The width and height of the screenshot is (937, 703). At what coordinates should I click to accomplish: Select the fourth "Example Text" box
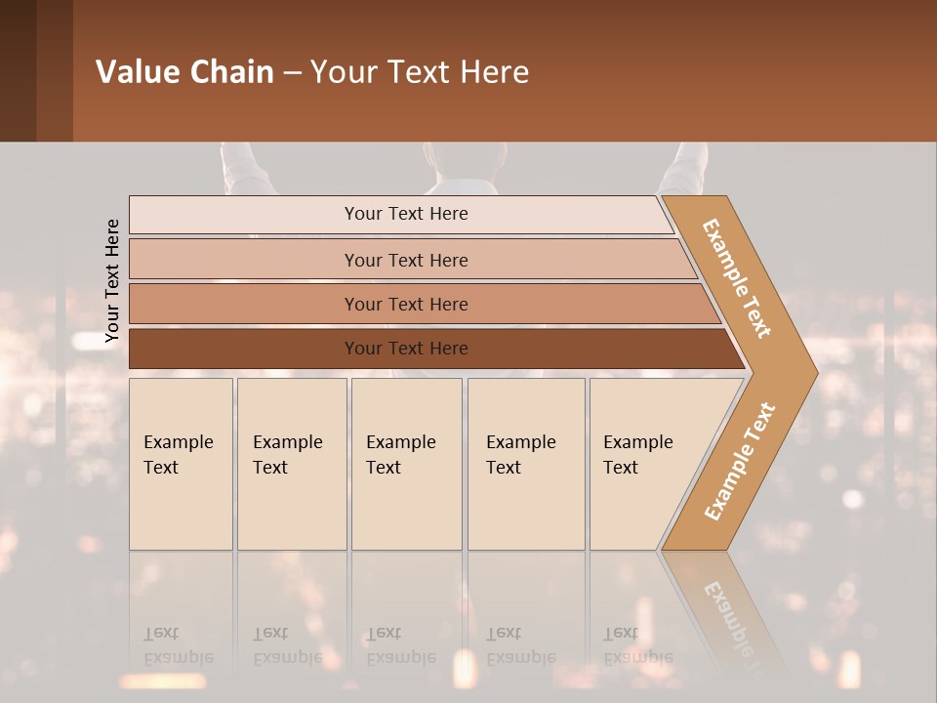tap(525, 464)
